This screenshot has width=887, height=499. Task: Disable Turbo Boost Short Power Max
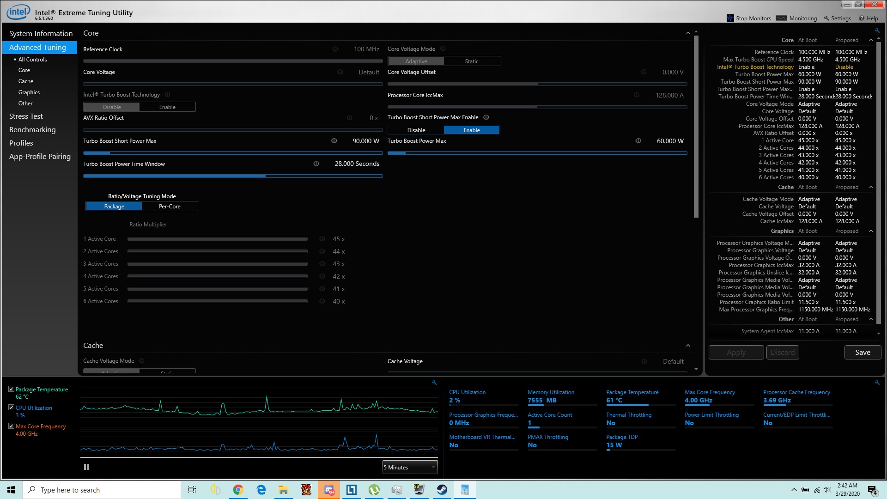(x=416, y=130)
